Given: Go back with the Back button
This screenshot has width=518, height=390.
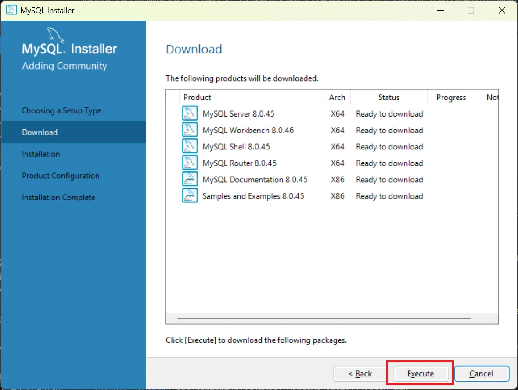Looking at the screenshot, I should [360, 374].
